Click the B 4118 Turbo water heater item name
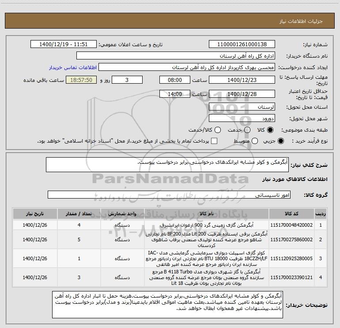Image resolution: width=340 pixels, height=328 pixels. pyautogui.click(x=207, y=277)
